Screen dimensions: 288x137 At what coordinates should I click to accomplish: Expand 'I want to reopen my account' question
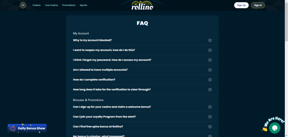tap(104, 50)
